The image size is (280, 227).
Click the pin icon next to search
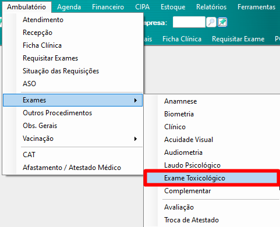coord(222,22)
